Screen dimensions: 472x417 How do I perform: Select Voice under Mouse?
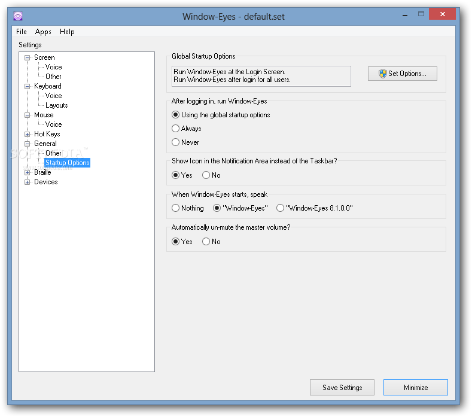pyautogui.click(x=54, y=124)
